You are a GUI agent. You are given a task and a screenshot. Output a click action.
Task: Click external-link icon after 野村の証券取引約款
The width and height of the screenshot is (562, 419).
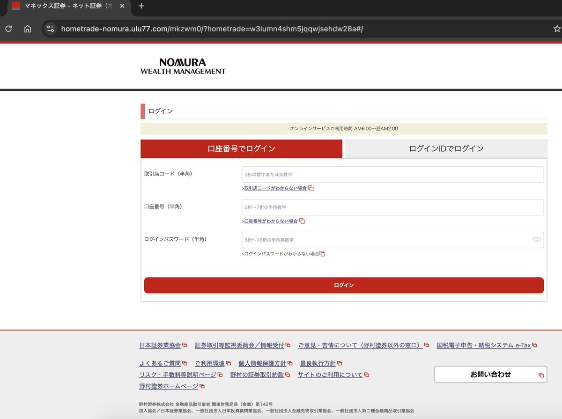288,375
